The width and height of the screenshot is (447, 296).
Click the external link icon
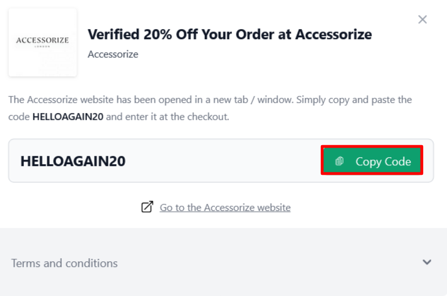147,207
